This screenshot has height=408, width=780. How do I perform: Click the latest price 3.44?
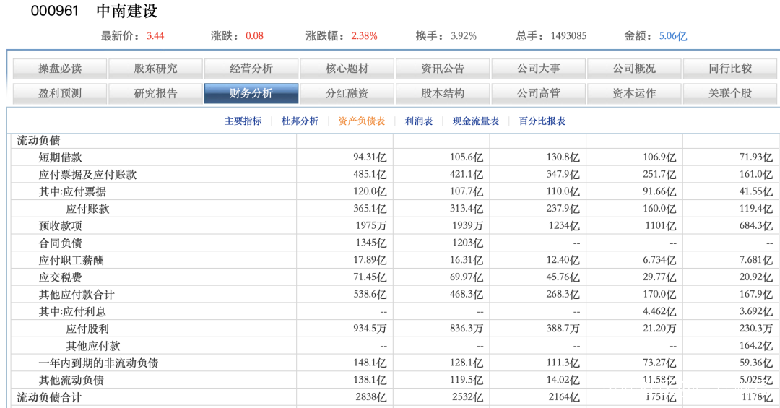(155, 36)
